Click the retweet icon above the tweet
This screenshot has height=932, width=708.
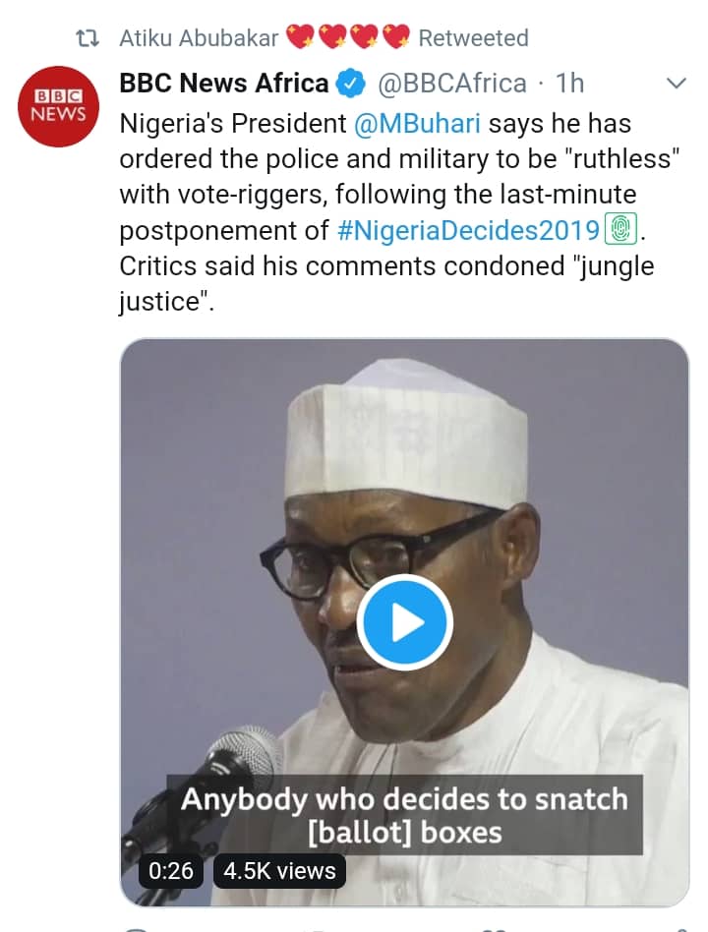[88, 38]
